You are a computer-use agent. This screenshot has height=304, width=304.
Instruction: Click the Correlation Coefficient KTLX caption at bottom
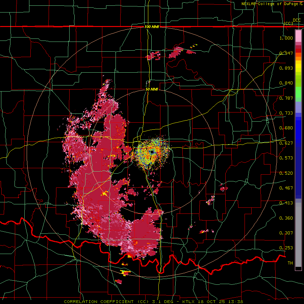coord(153,302)
